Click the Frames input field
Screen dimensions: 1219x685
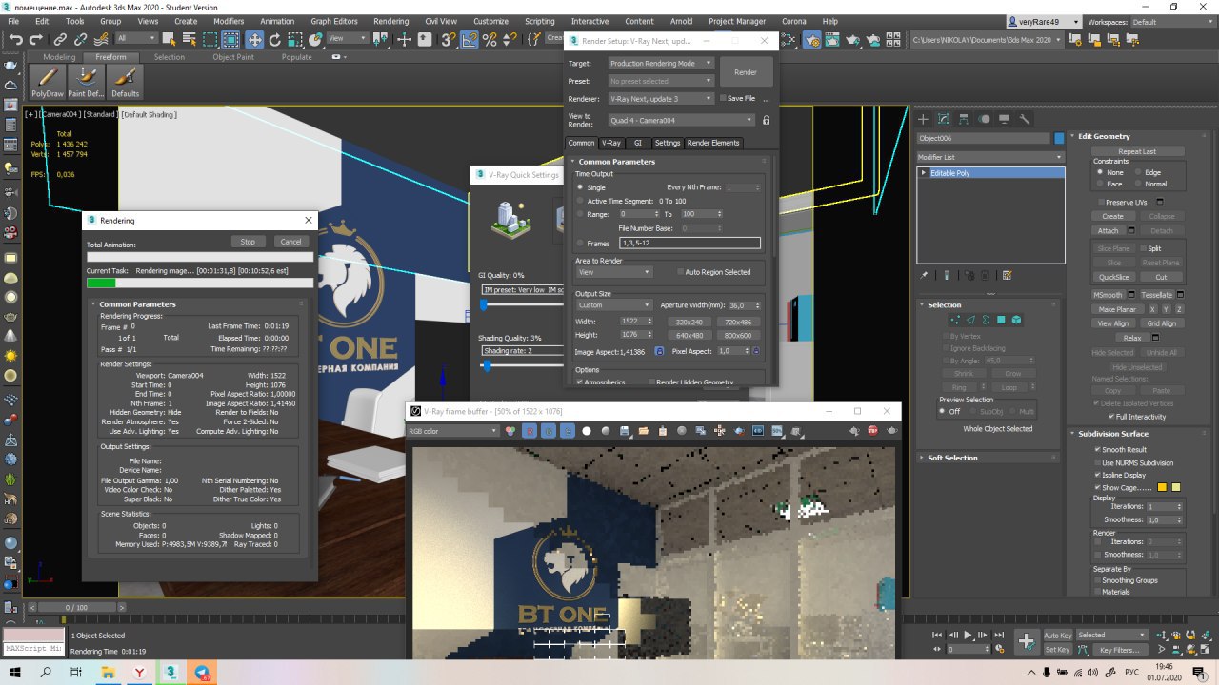coord(689,244)
